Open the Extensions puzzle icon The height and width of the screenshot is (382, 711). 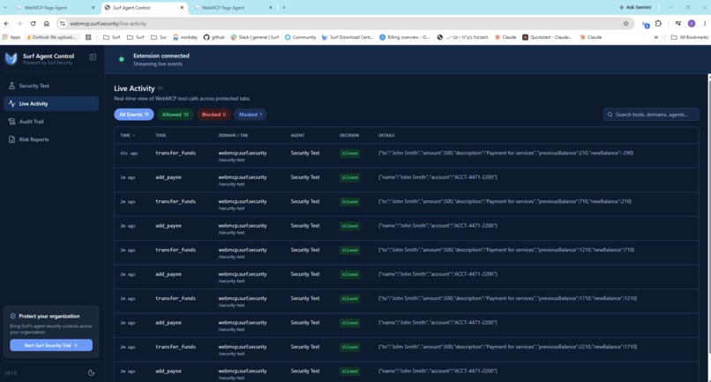click(658, 24)
